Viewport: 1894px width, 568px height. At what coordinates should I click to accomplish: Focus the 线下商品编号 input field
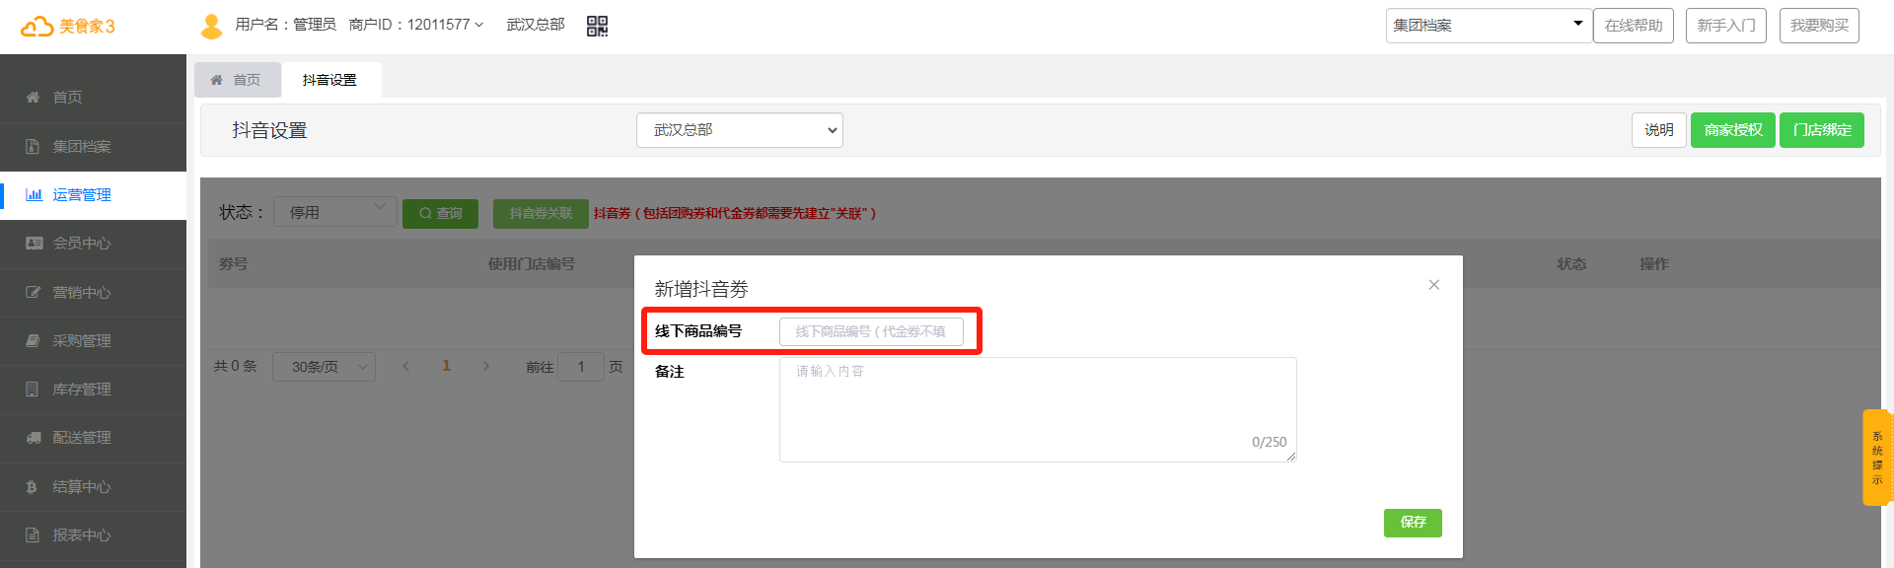(871, 331)
